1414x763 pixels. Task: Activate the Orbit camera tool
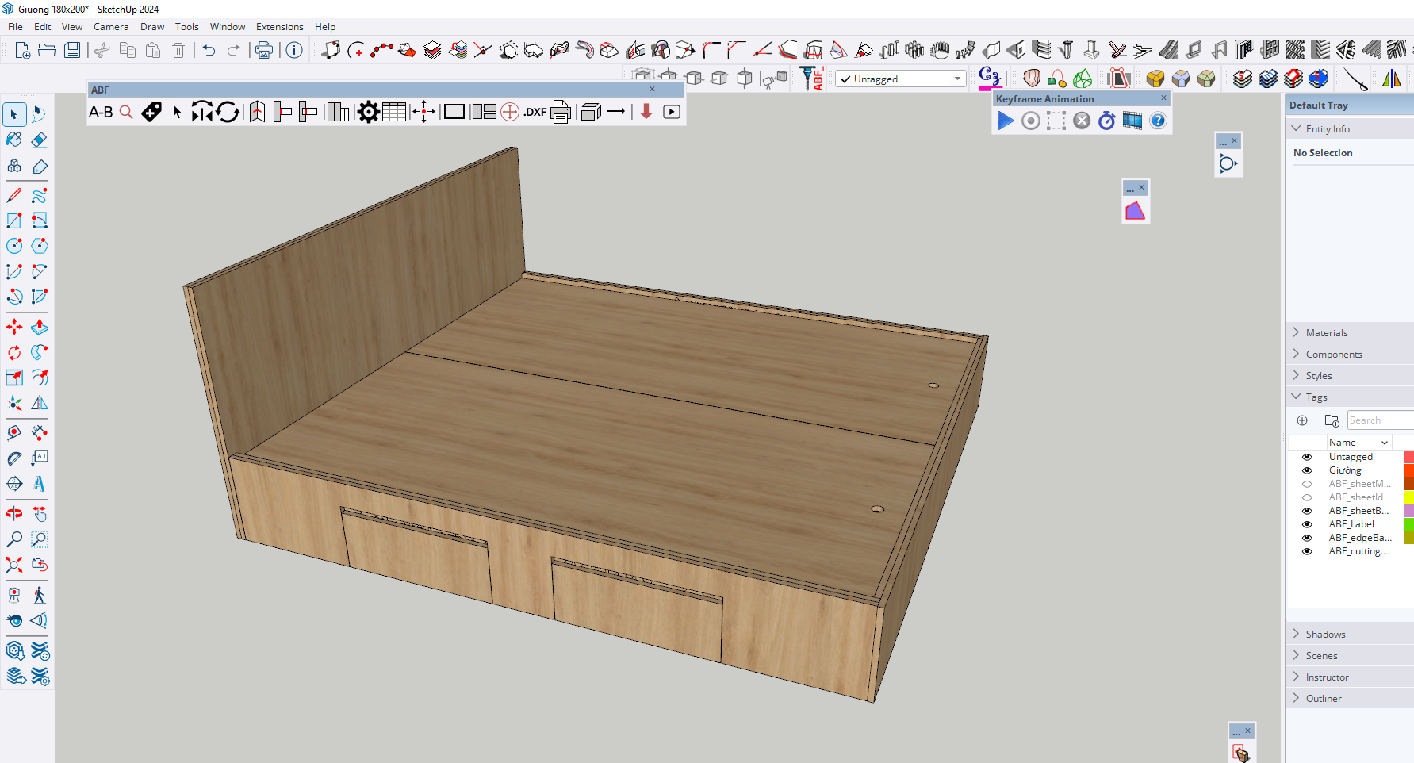[14, 514]
